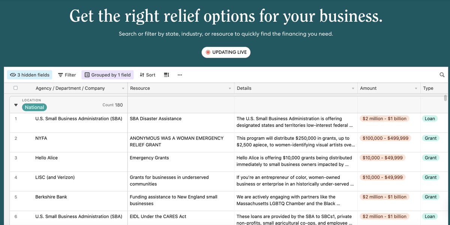Select the Hello Alice agency cell
The height and width of the screenshot is (225, 450).
pyautogui.click(x=68, y=162)
